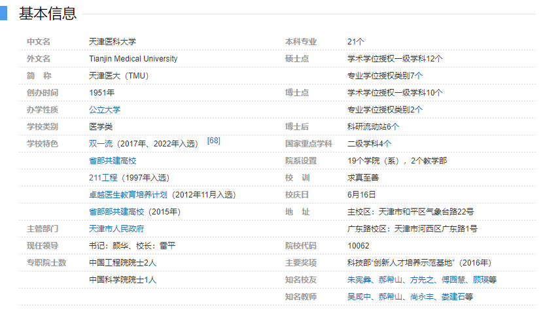This screenshot has width=543, height=310.
Task: Click the 双一流 link
Action: pos(100,144)
